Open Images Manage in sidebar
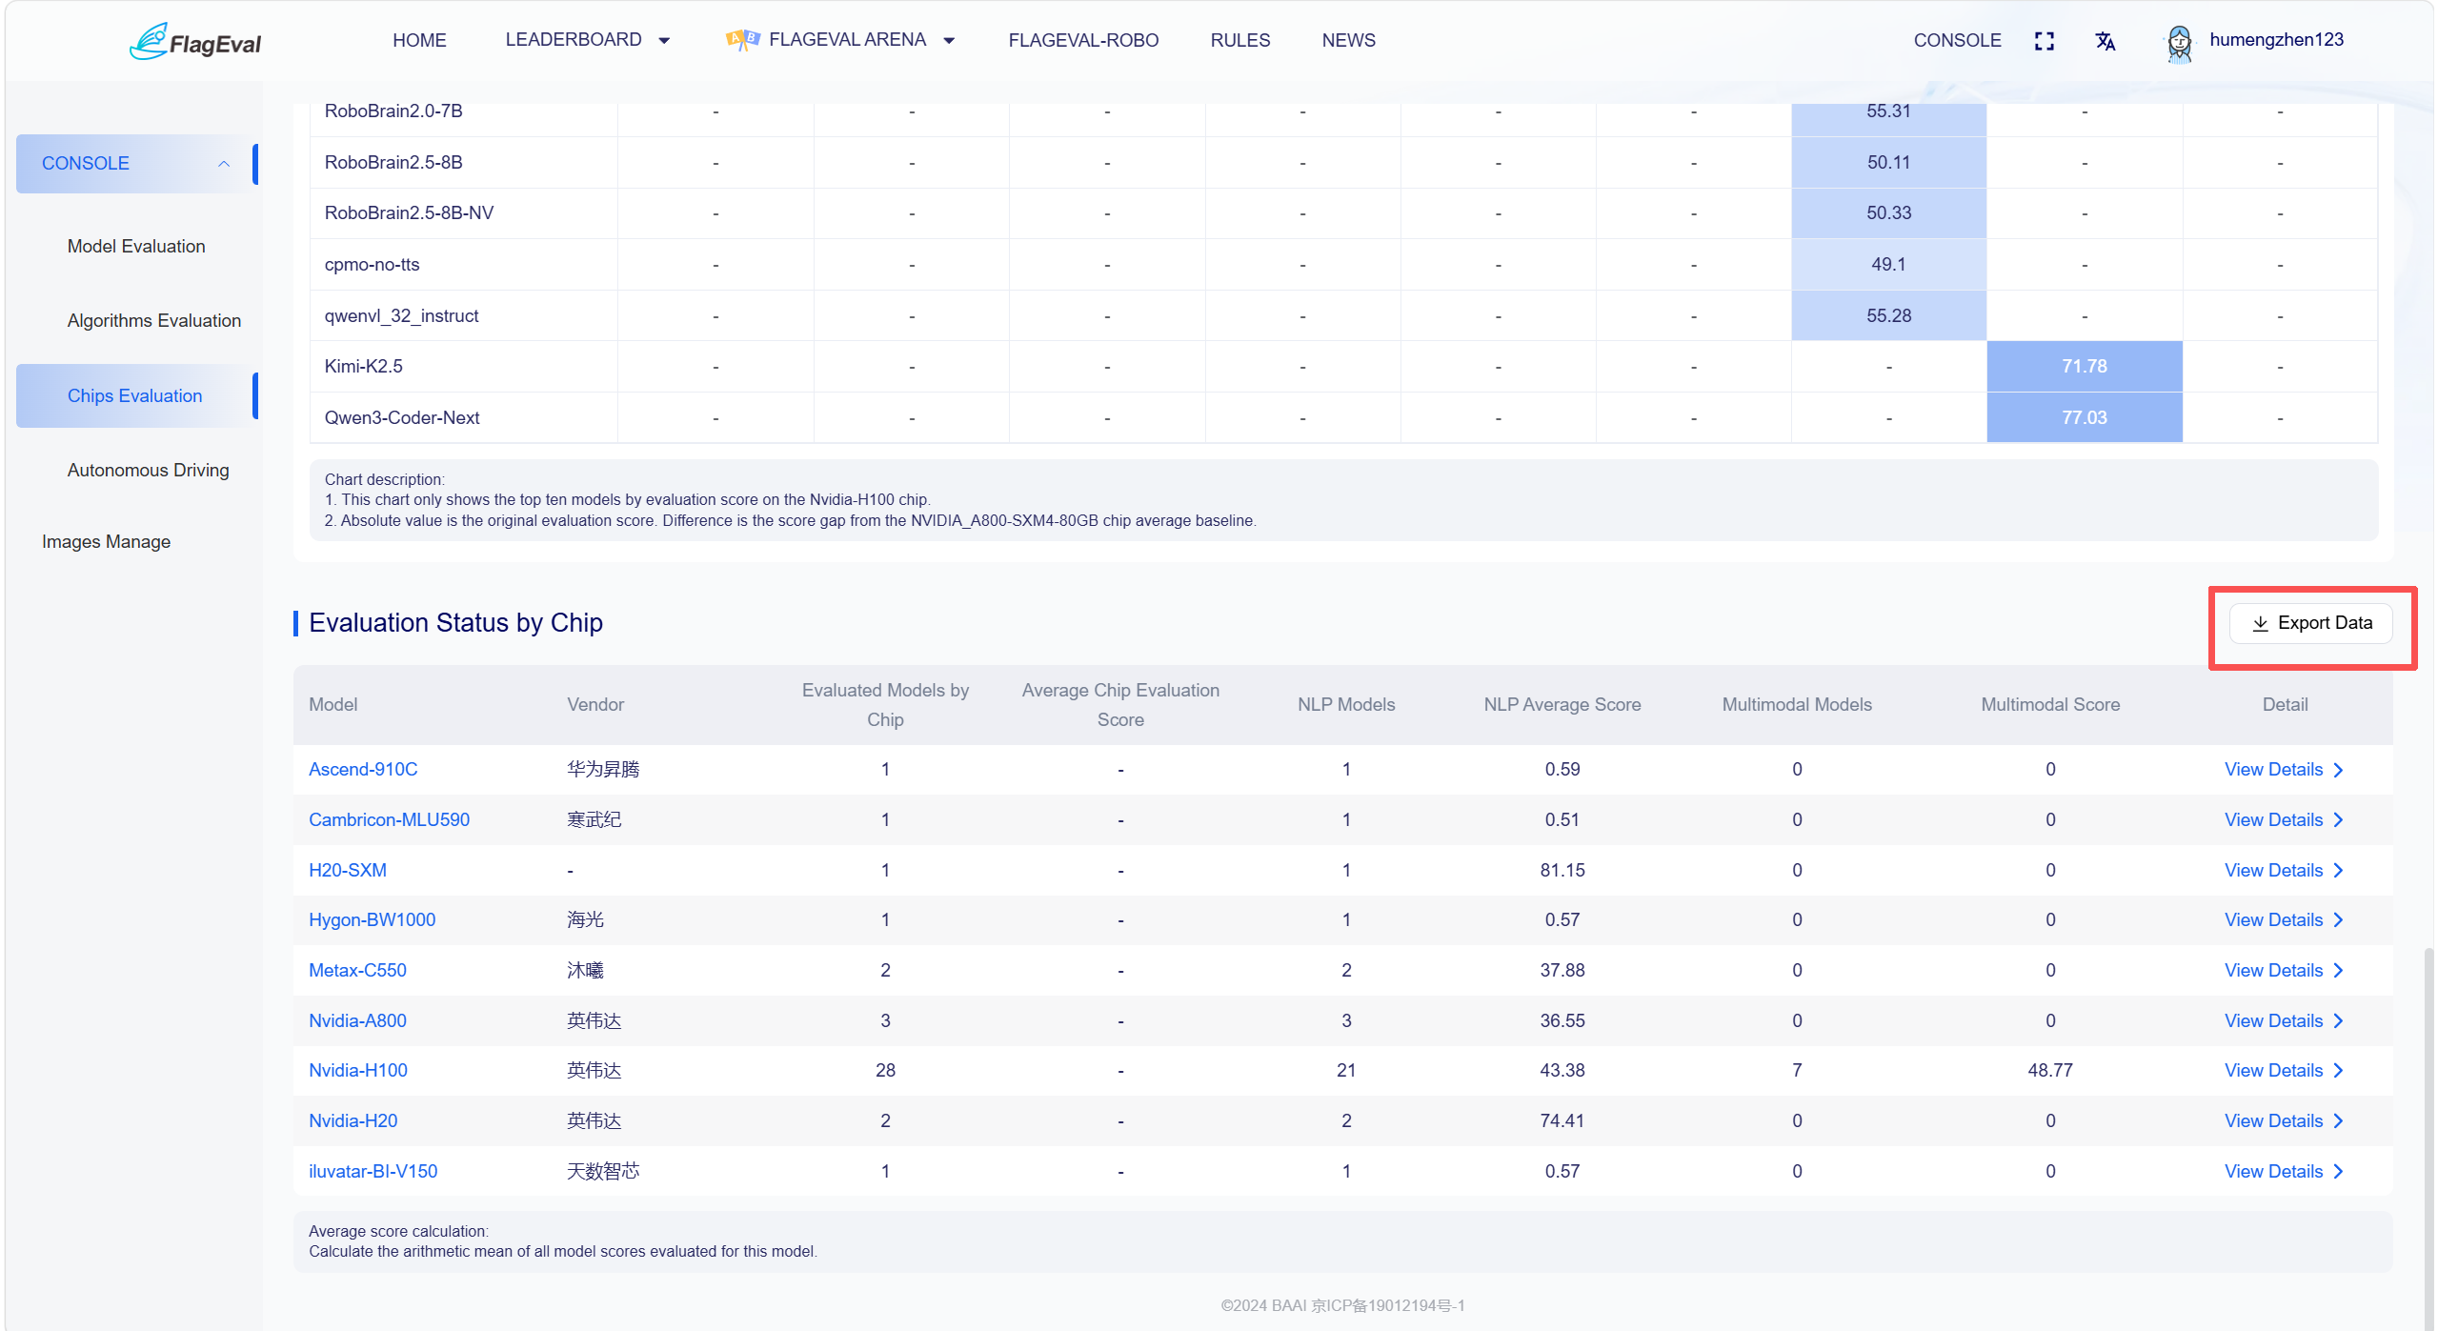The height and width of the screenshot is (1331, 2438). click(x=106, y=541)
